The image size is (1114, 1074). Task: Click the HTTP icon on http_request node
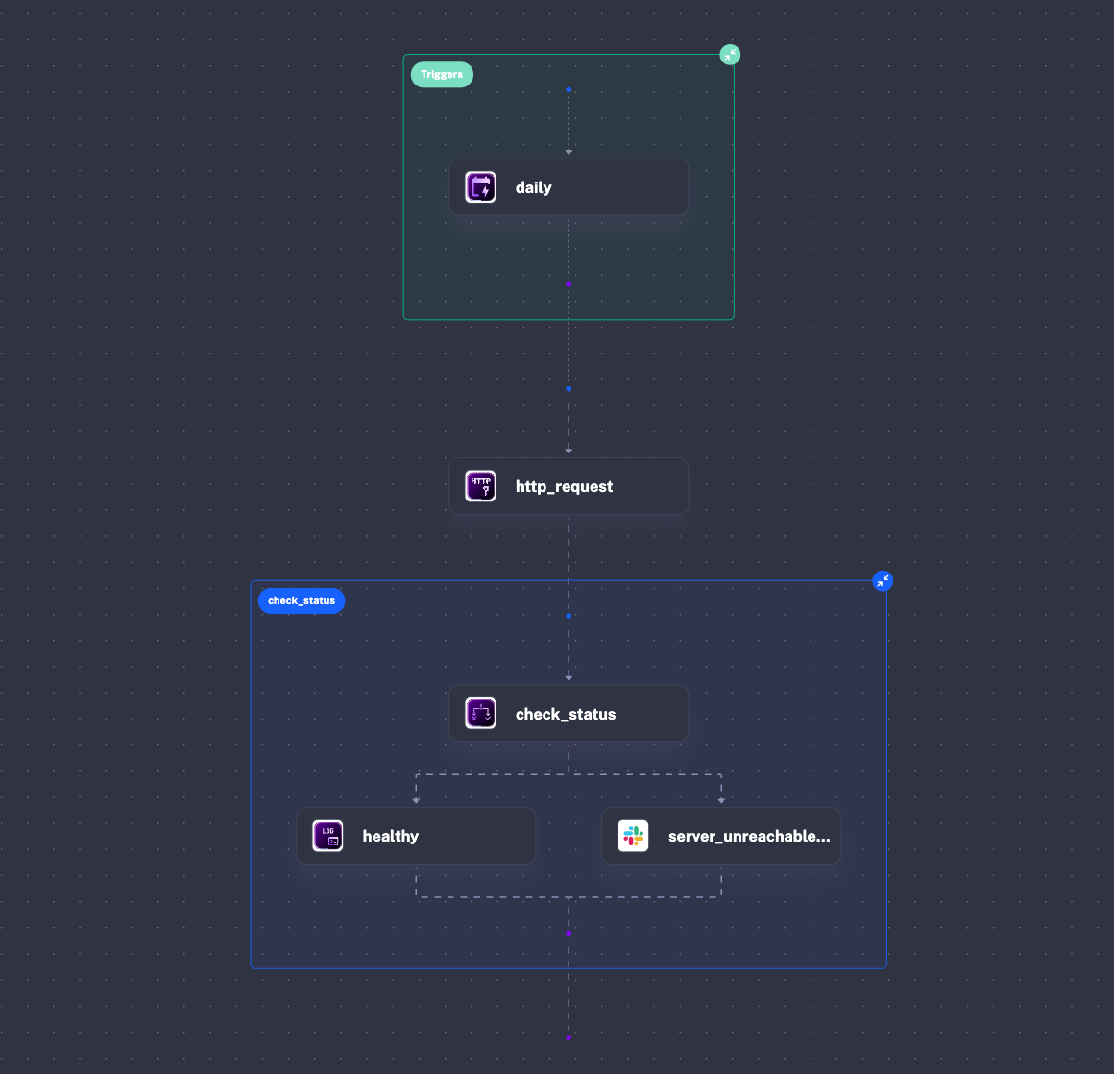click(480, 486)
